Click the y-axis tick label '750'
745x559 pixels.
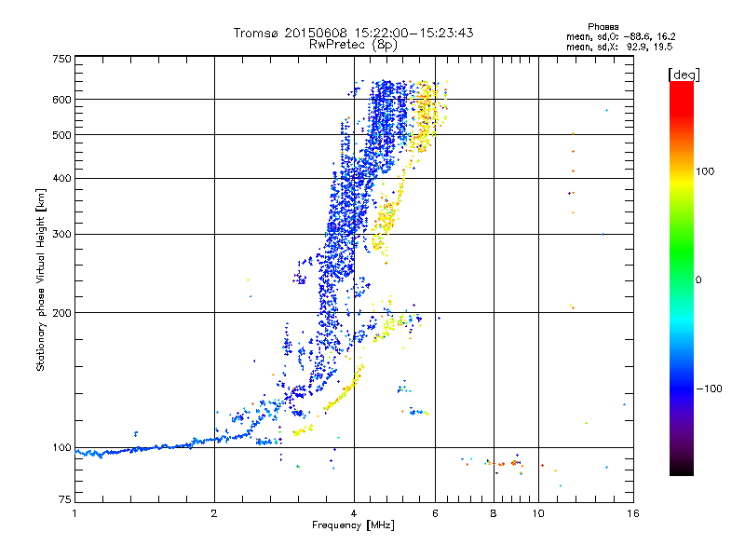pos(61,59)
